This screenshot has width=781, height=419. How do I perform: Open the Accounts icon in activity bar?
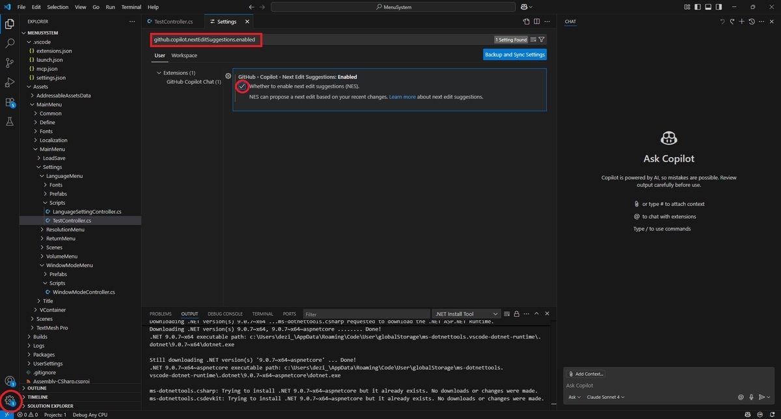10,381
